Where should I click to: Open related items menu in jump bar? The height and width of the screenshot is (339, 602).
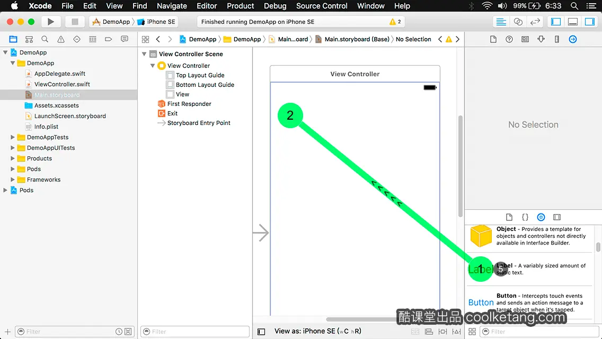146,39
